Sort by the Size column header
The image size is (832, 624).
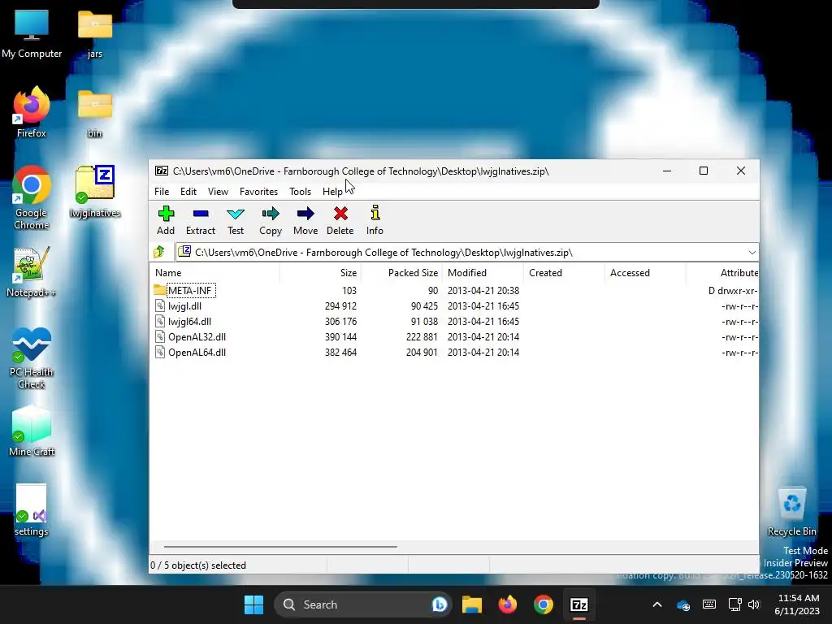pyautogui.click(x=320, y=273)
